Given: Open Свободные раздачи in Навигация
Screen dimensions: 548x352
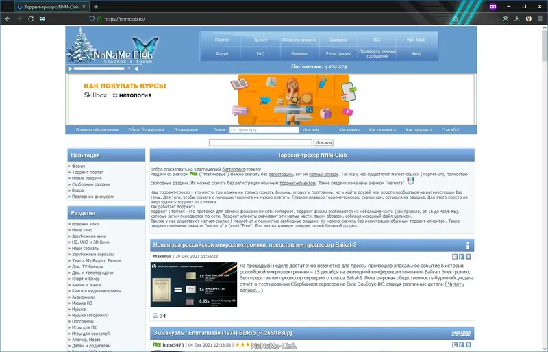Looking at the screenshot, I should [90, 184].
